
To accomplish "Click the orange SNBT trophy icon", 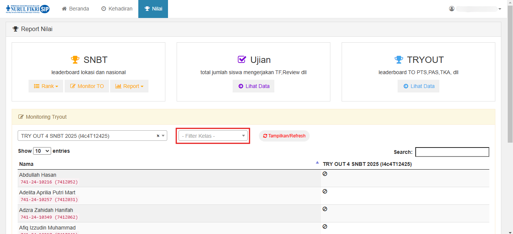I will (x=75, y=60).
